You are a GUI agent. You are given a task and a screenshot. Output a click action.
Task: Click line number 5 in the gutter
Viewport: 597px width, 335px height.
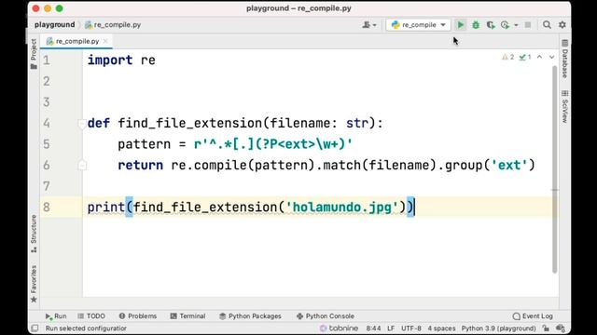tap(47, 144)
